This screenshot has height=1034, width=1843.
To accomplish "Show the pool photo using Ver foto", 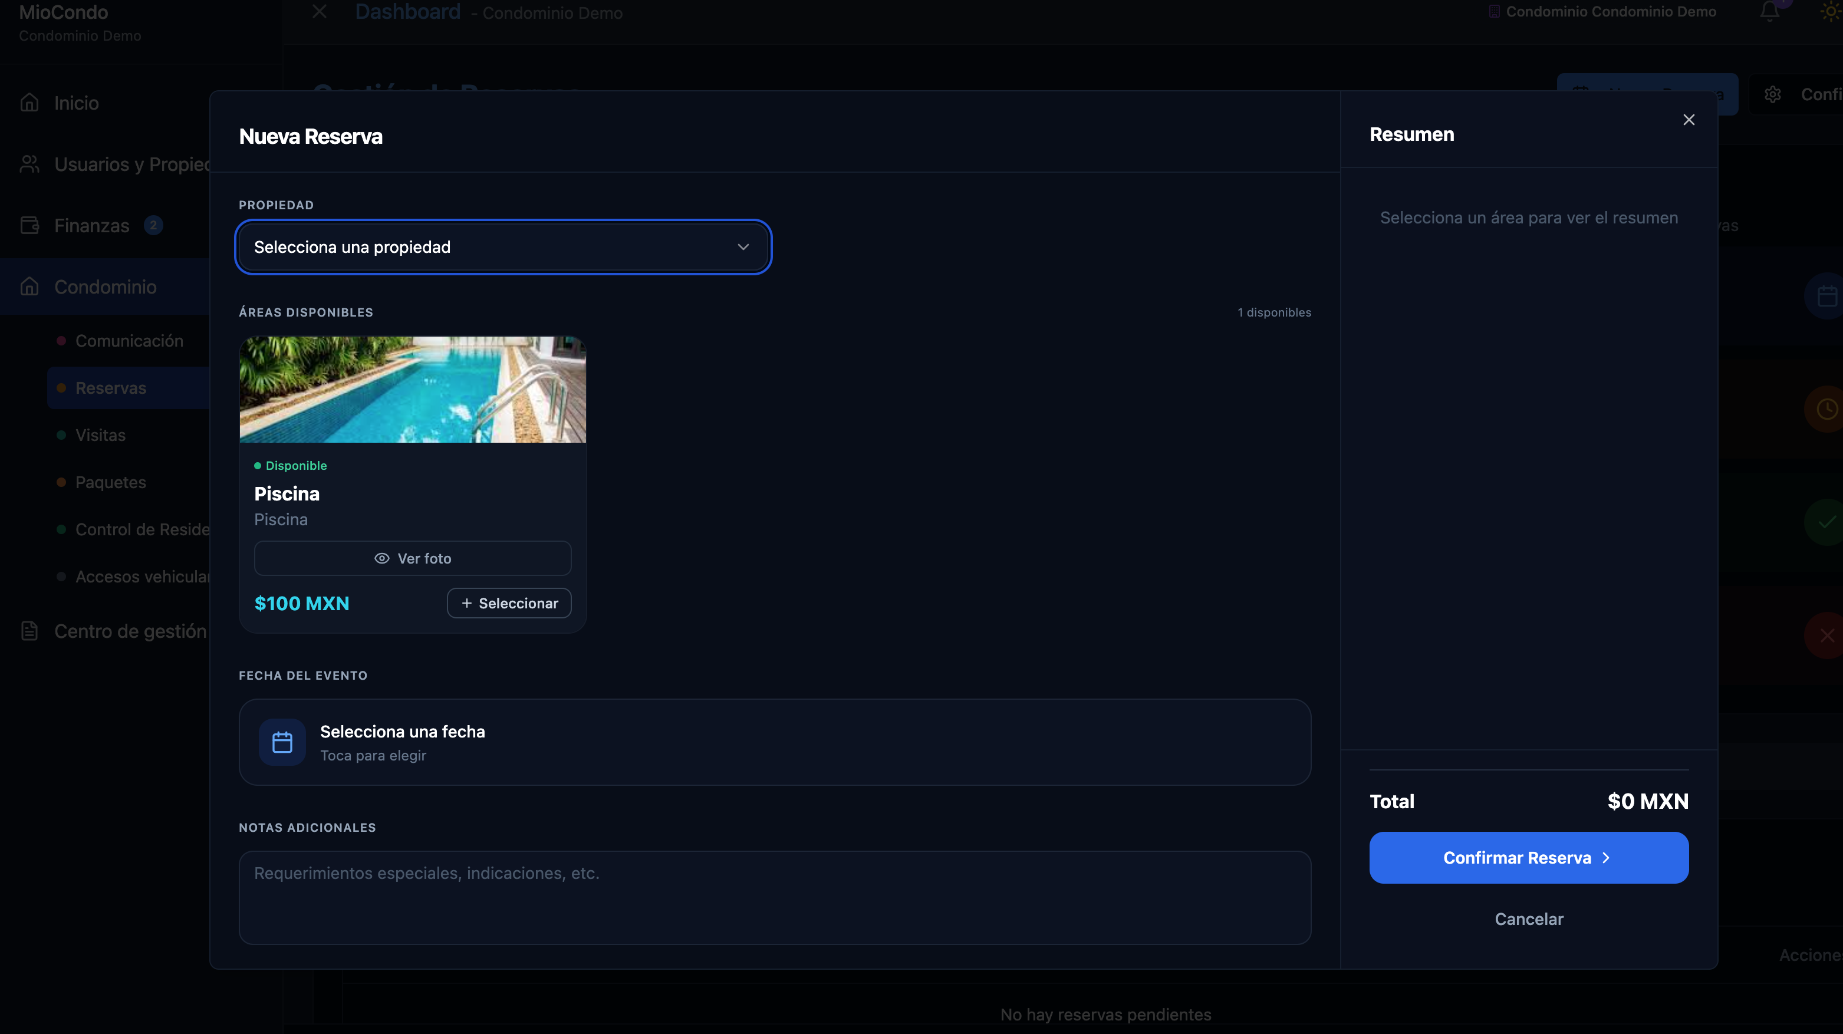I will point(413,558).
